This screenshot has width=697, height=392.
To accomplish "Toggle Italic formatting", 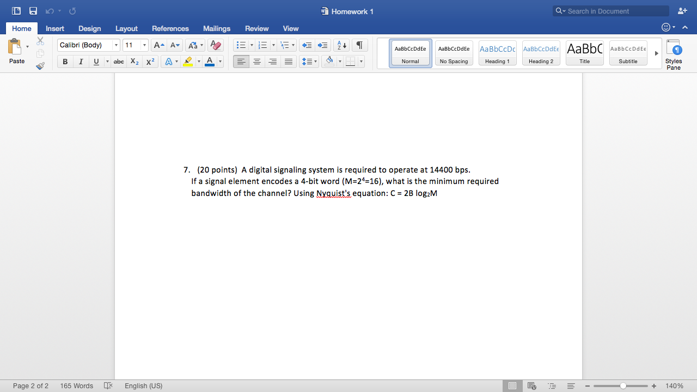I will 81,62.
